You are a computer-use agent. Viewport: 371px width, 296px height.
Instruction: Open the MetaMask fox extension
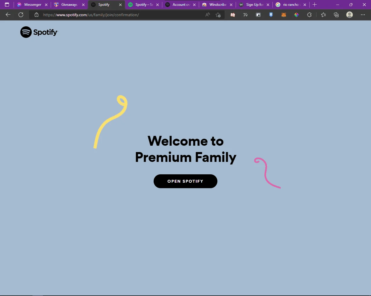284,15
